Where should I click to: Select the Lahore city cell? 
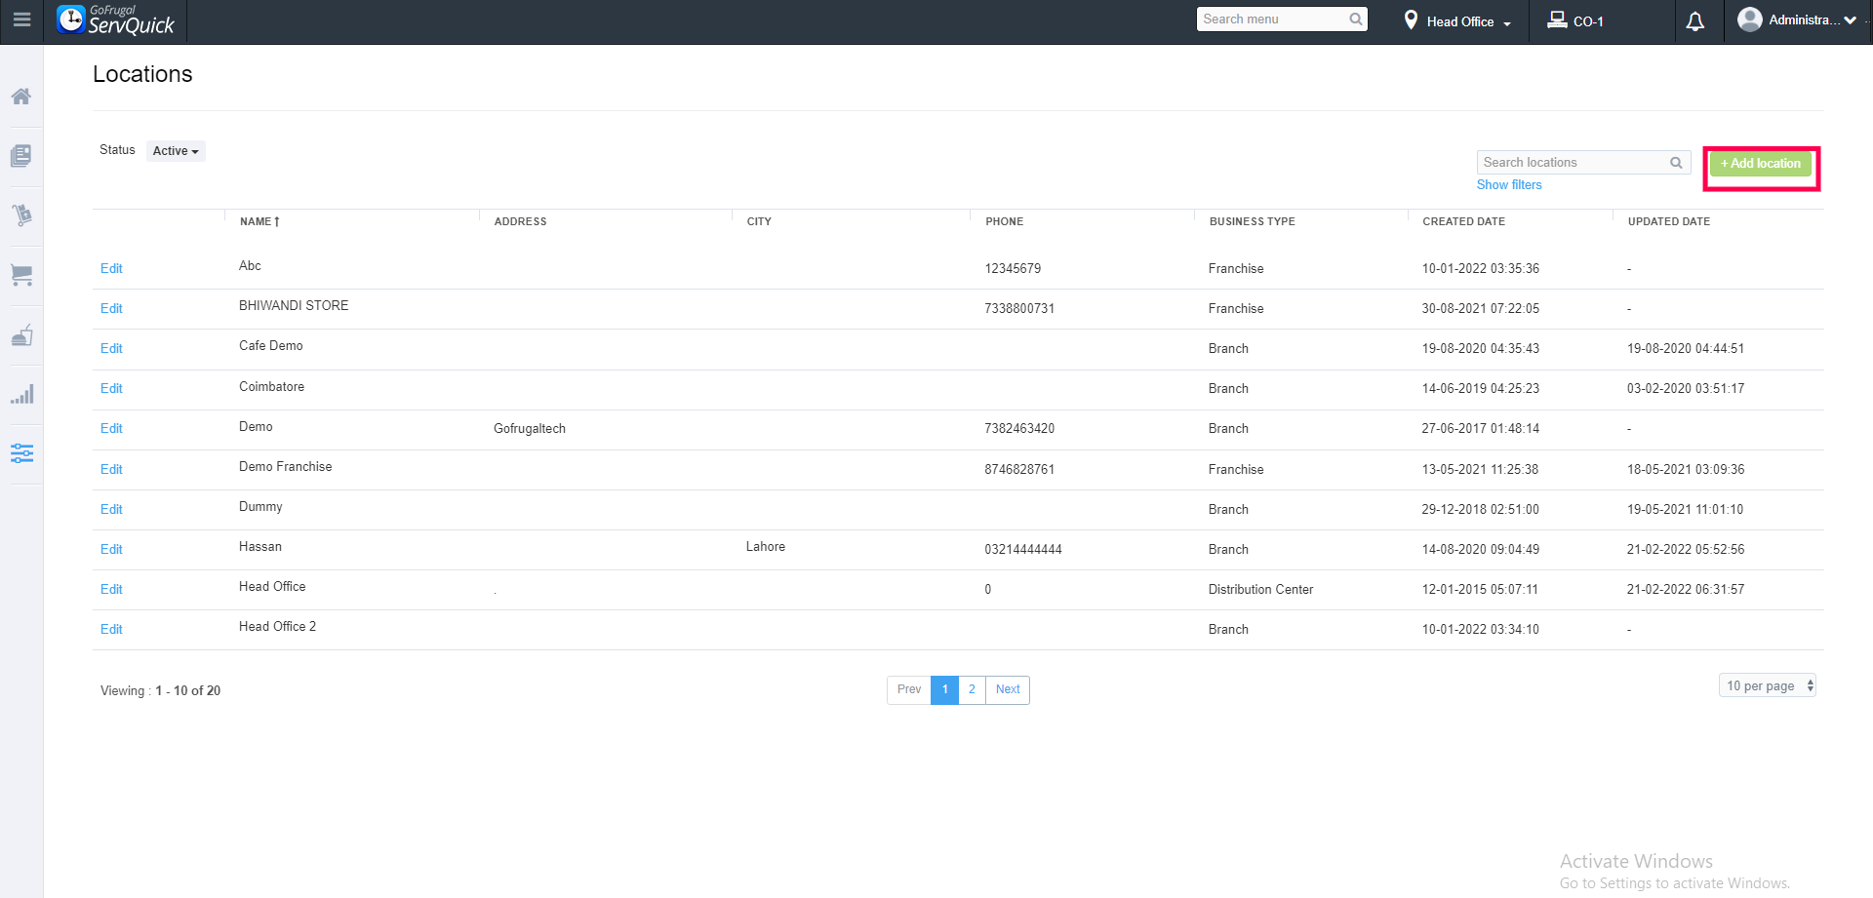[x=766, y=547]
